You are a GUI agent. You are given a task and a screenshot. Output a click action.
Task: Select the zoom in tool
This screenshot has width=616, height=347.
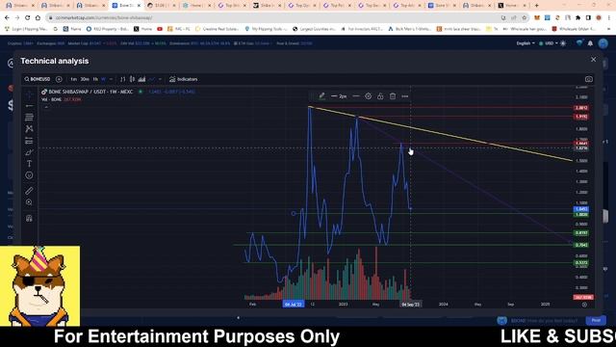coord(29,202)
